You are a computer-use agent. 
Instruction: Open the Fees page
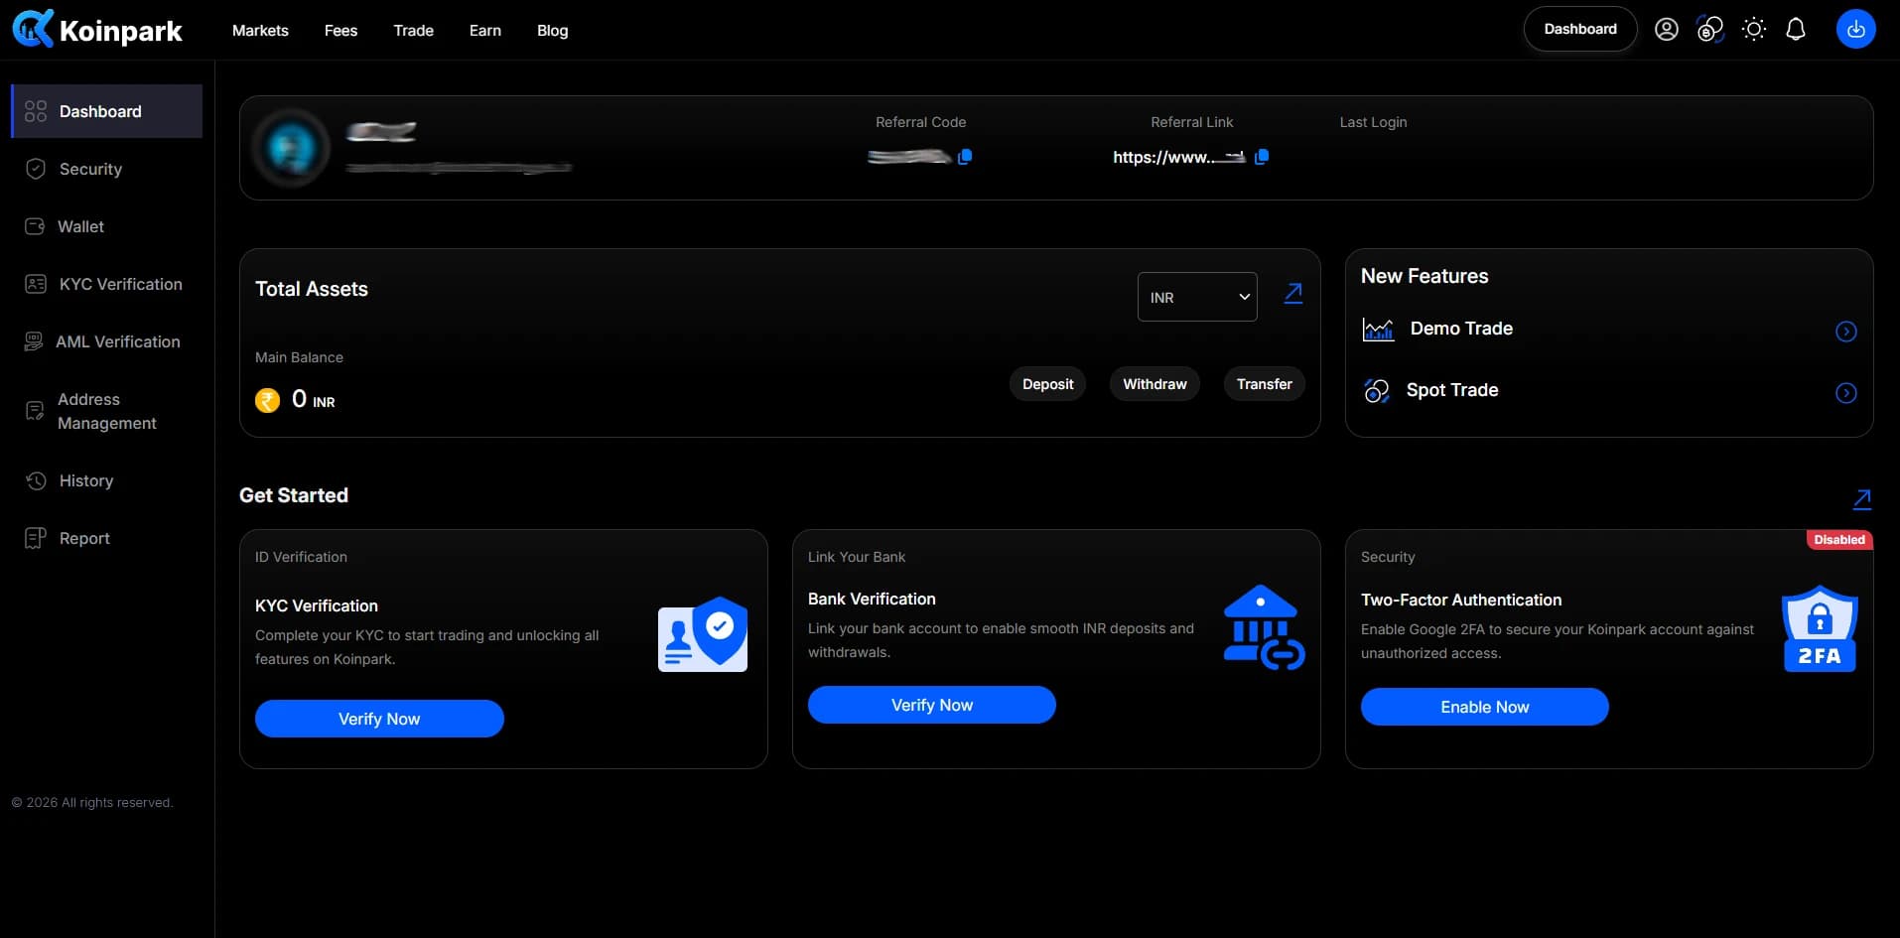340,31
